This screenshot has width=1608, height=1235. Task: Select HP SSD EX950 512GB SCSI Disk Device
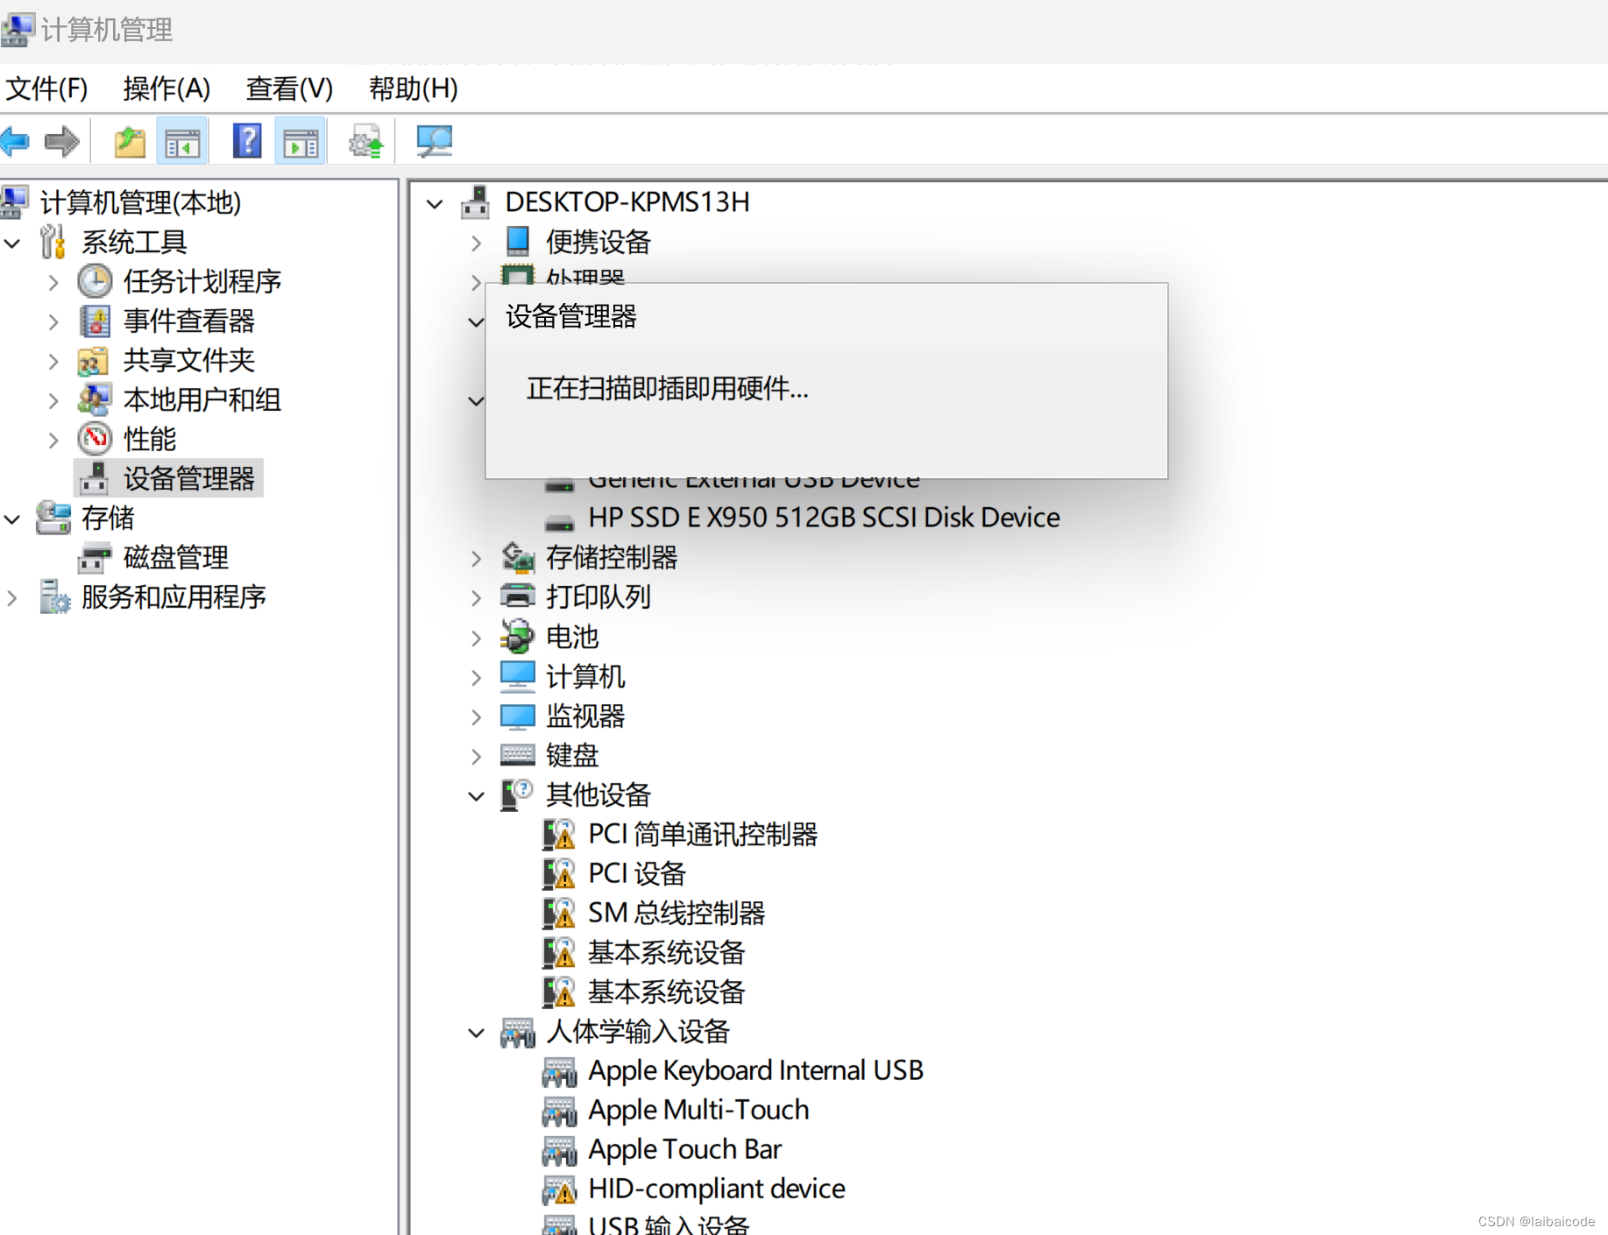[824, 518]
